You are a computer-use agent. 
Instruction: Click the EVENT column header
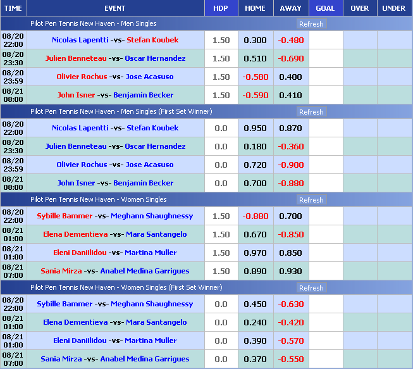(x=114, y=8)
